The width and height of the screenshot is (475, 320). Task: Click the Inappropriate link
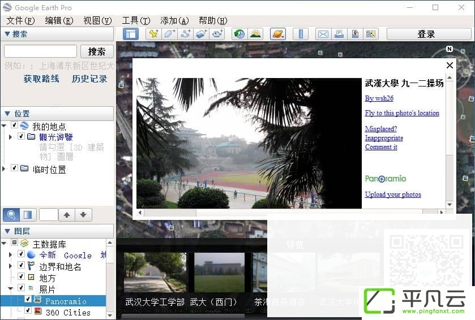click(384, 138)
